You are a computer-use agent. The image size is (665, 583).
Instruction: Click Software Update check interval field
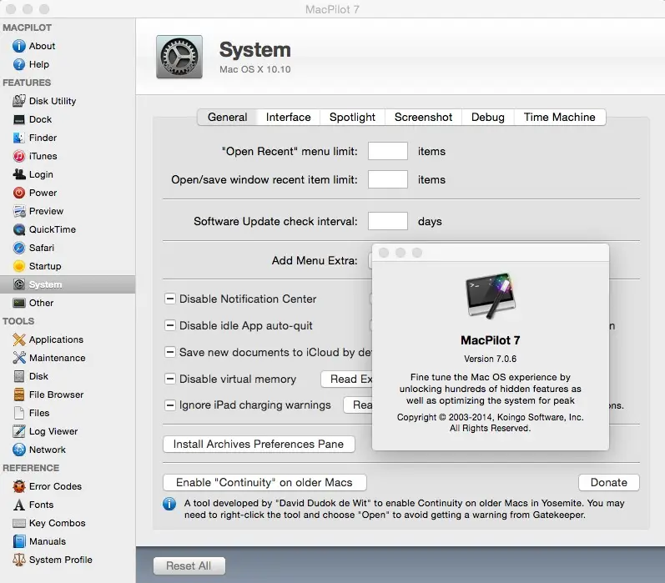388,221
